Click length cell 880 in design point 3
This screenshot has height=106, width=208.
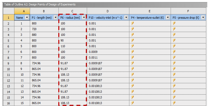click(x=44, y=35)
